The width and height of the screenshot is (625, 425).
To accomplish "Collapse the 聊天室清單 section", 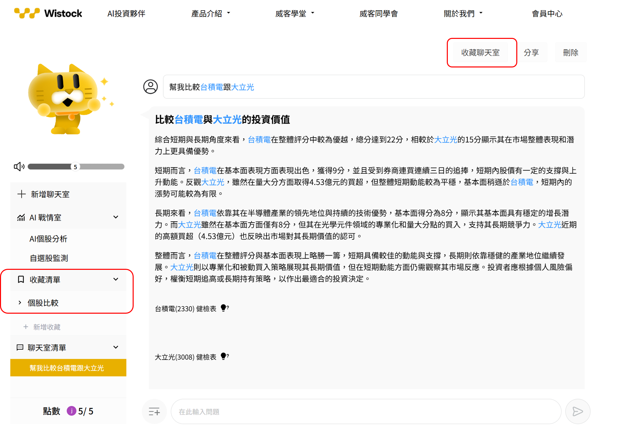I will [x=116, y=348].
